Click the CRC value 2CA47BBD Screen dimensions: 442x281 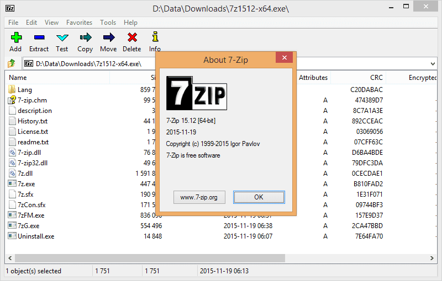coord(367,226)
